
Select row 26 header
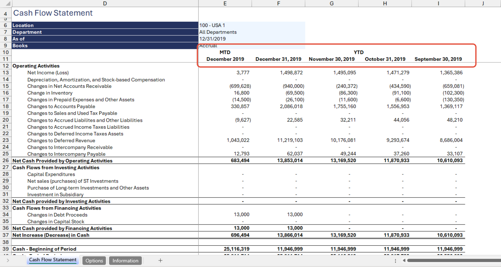point(6,160)
